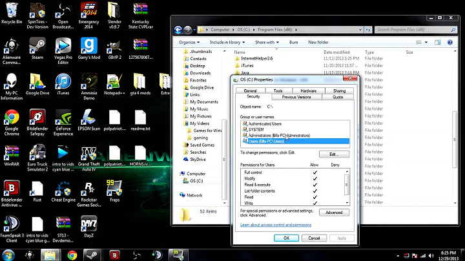Click the Advanced button
The image size is (465, 261).
pos(333,212)
